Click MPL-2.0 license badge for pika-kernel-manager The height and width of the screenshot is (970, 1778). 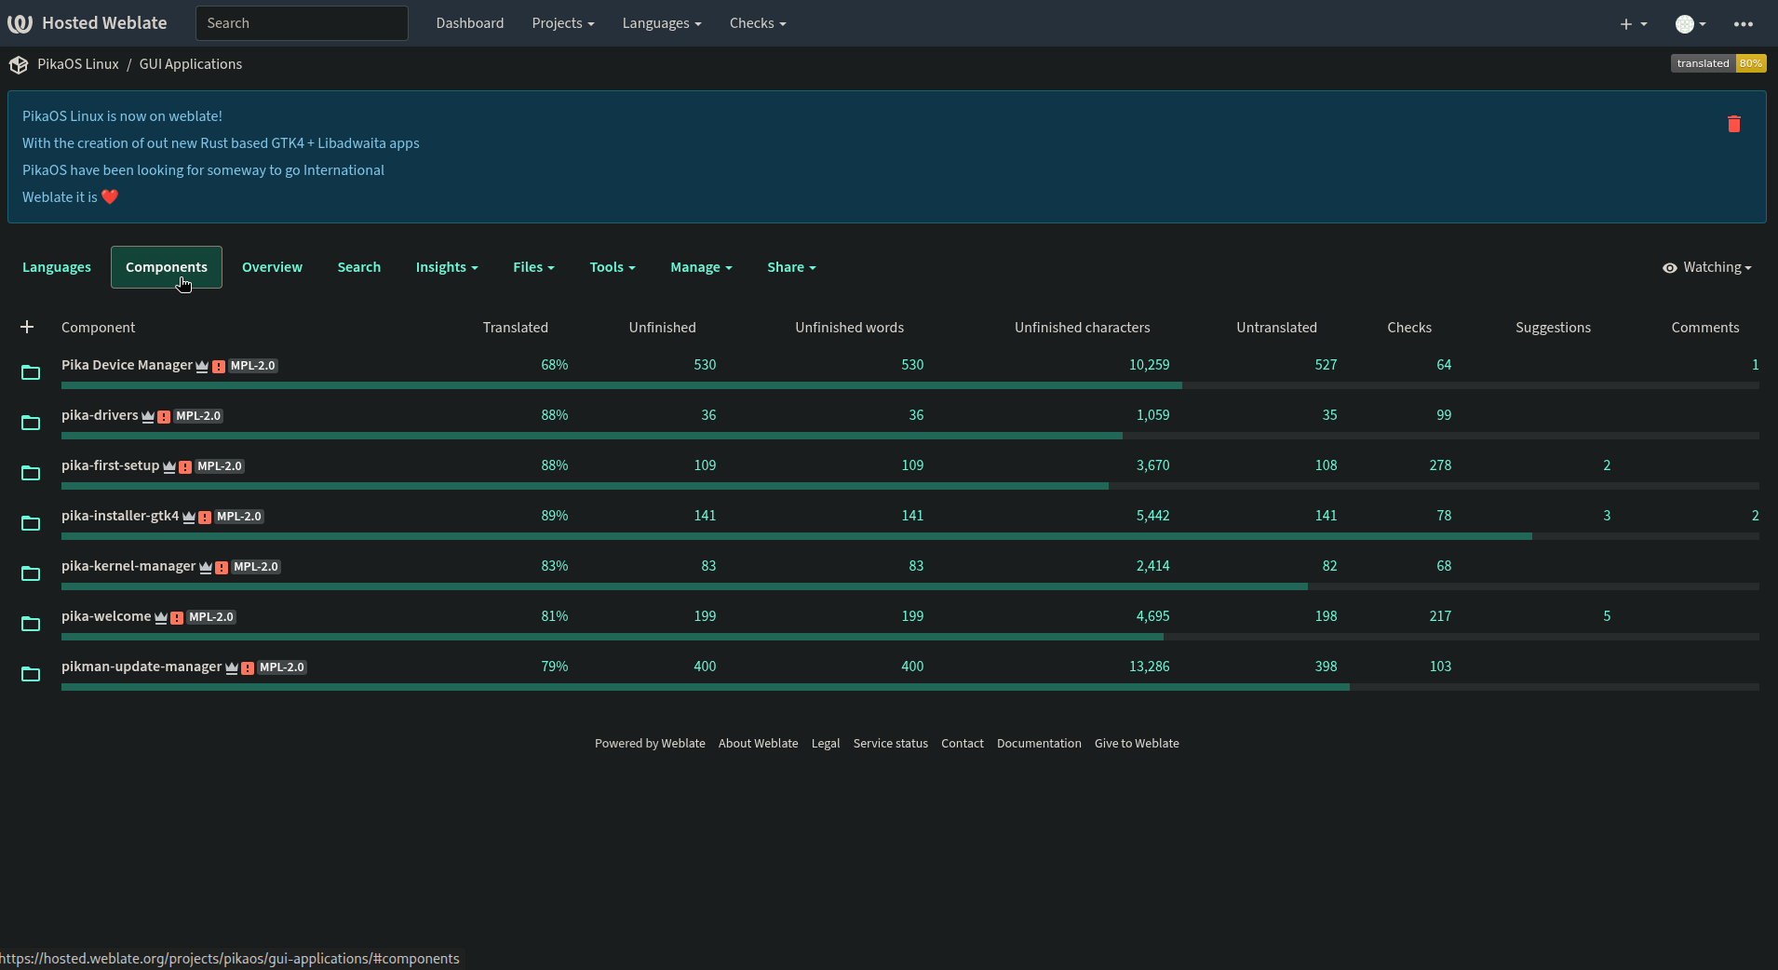click(256, 567)
